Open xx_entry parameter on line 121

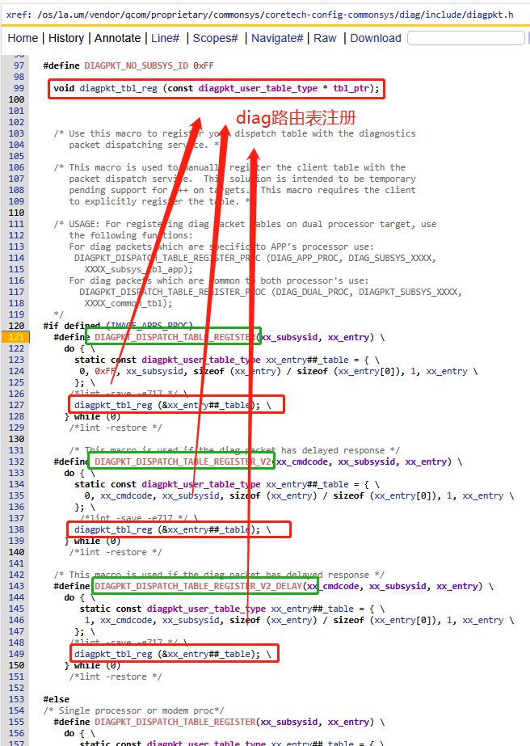click(x=348, y=337)
